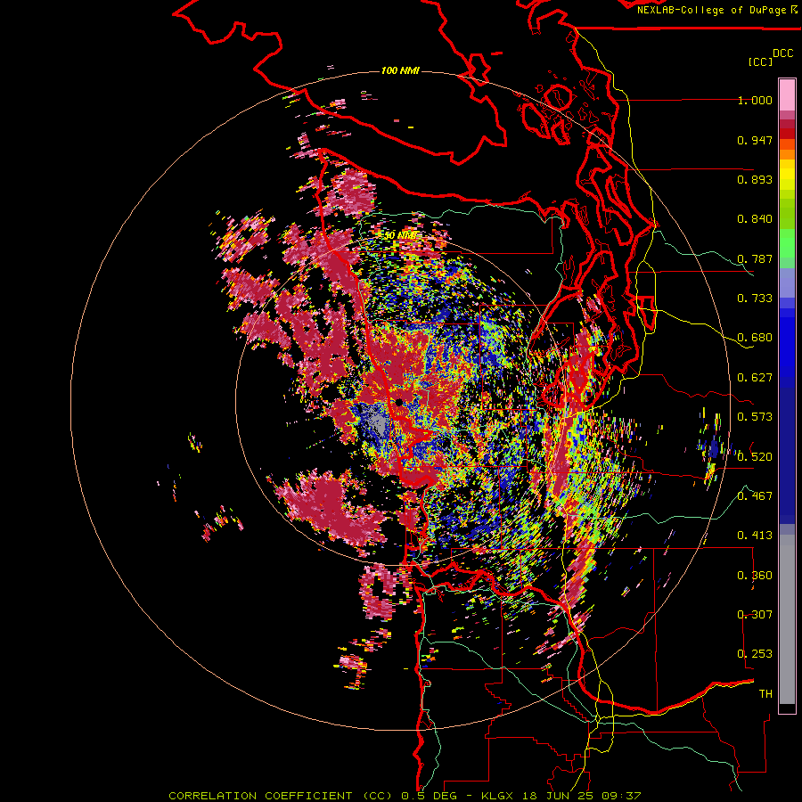Select the 0.520 legend value
The image size is (802, 802).
[755, 456]
